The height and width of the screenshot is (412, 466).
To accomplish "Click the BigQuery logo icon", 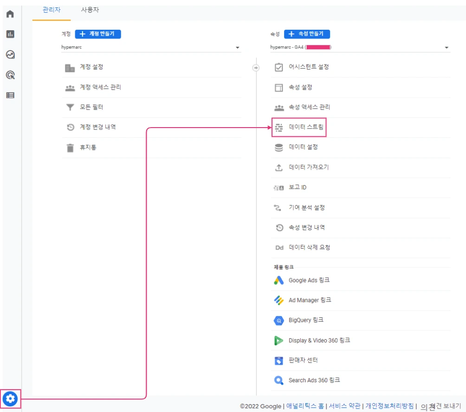I will tap(279, 321).
